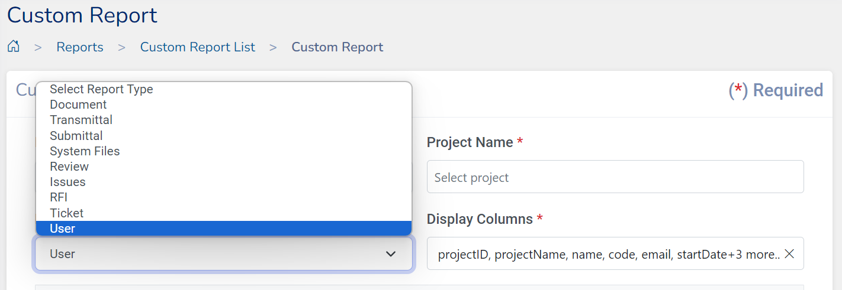
Task: Pick Ticket from report type options
Action: tap(66, 213)
